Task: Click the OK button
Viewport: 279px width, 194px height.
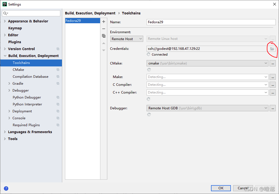Action: click(221, 188)
